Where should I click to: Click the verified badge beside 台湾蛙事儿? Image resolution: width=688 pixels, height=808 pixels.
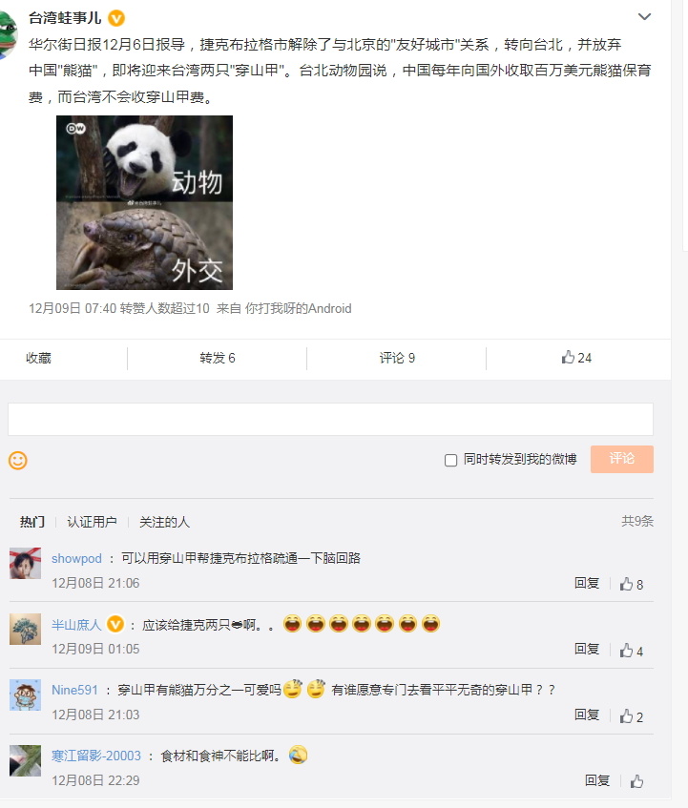coord(116,18)
